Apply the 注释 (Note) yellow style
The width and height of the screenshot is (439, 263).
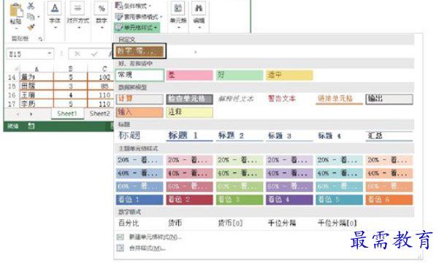[x=189, y=113]
